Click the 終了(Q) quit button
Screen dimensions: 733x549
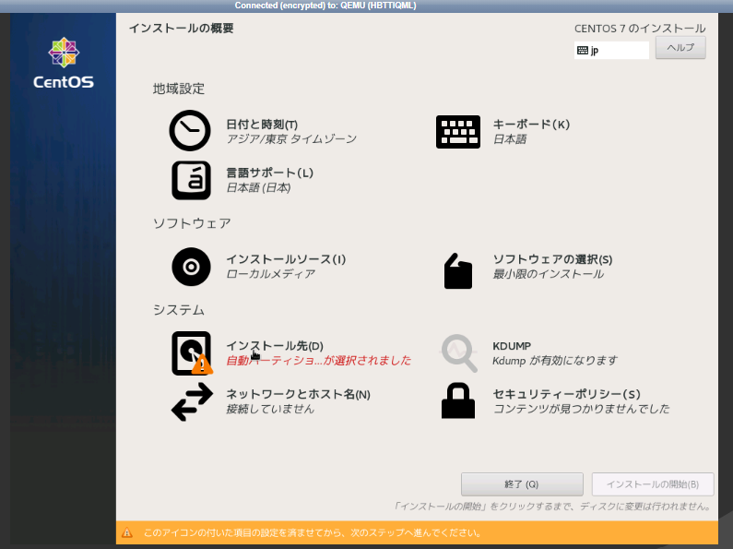tap(522, 484)
